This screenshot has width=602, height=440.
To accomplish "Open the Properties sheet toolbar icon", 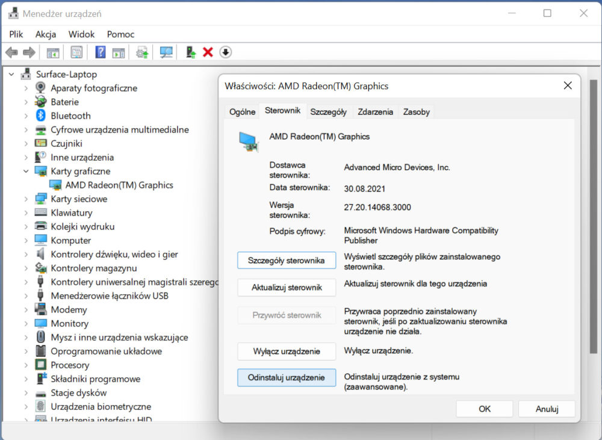I will coord(76,52).
